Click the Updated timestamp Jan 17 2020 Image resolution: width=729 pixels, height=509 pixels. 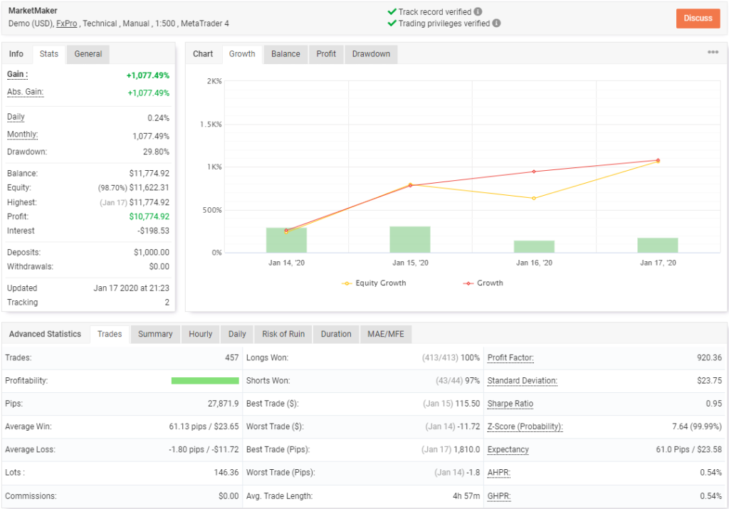coord(132,288)
